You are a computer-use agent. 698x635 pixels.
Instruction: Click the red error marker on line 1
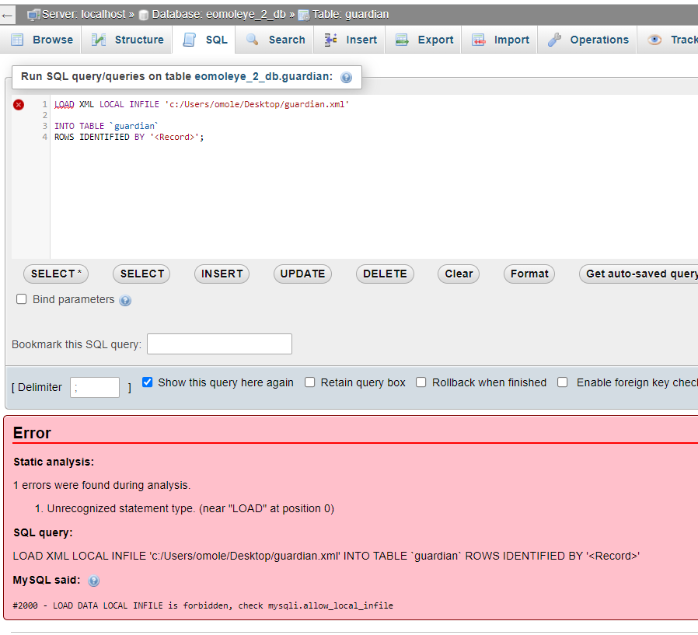click(x=17, y=104)
